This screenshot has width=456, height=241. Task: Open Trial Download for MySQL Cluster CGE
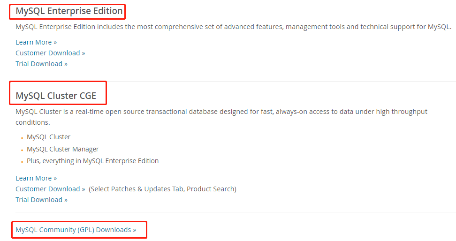tap(41, 200)
